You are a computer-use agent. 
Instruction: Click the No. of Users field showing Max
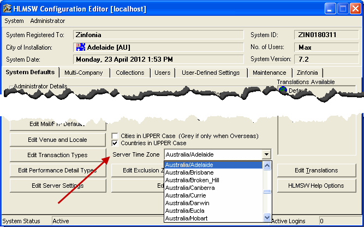pyautogui.click(x=326, y=47)
